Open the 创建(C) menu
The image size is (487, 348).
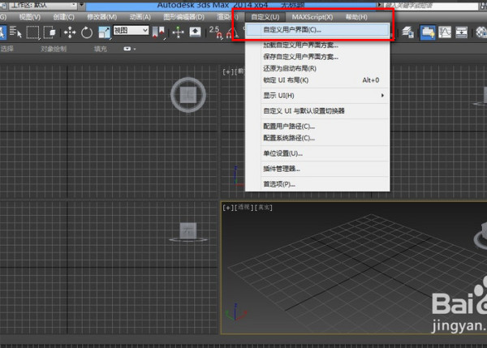point(63,17)
